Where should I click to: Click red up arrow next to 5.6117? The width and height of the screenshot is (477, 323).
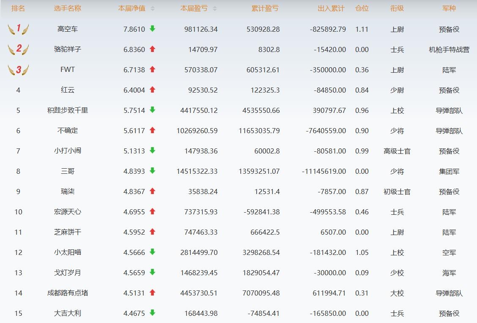(153, 130)
